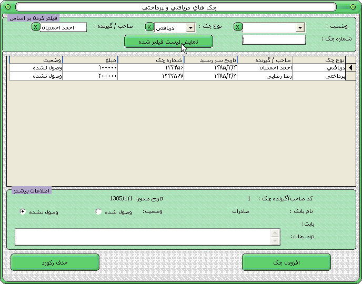Clear the نوع چک filter with its X button

pyautogui.click(x=149, y=27)
